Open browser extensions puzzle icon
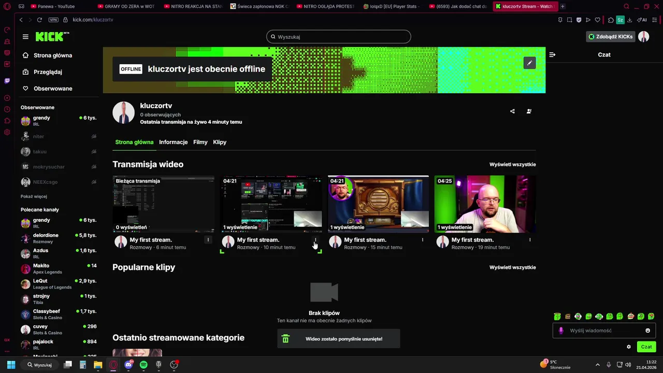 click(611, 20)
